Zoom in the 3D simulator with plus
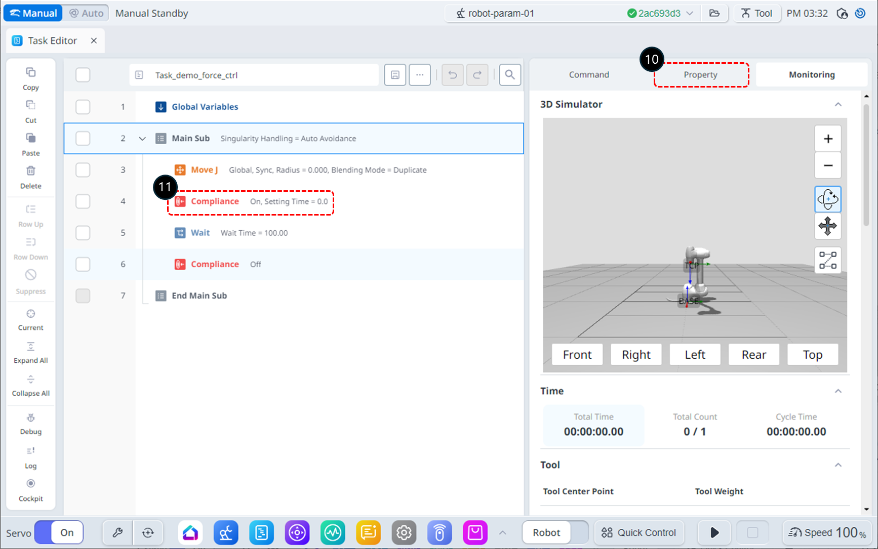878x549 pixels. click(x=827, y=139)
